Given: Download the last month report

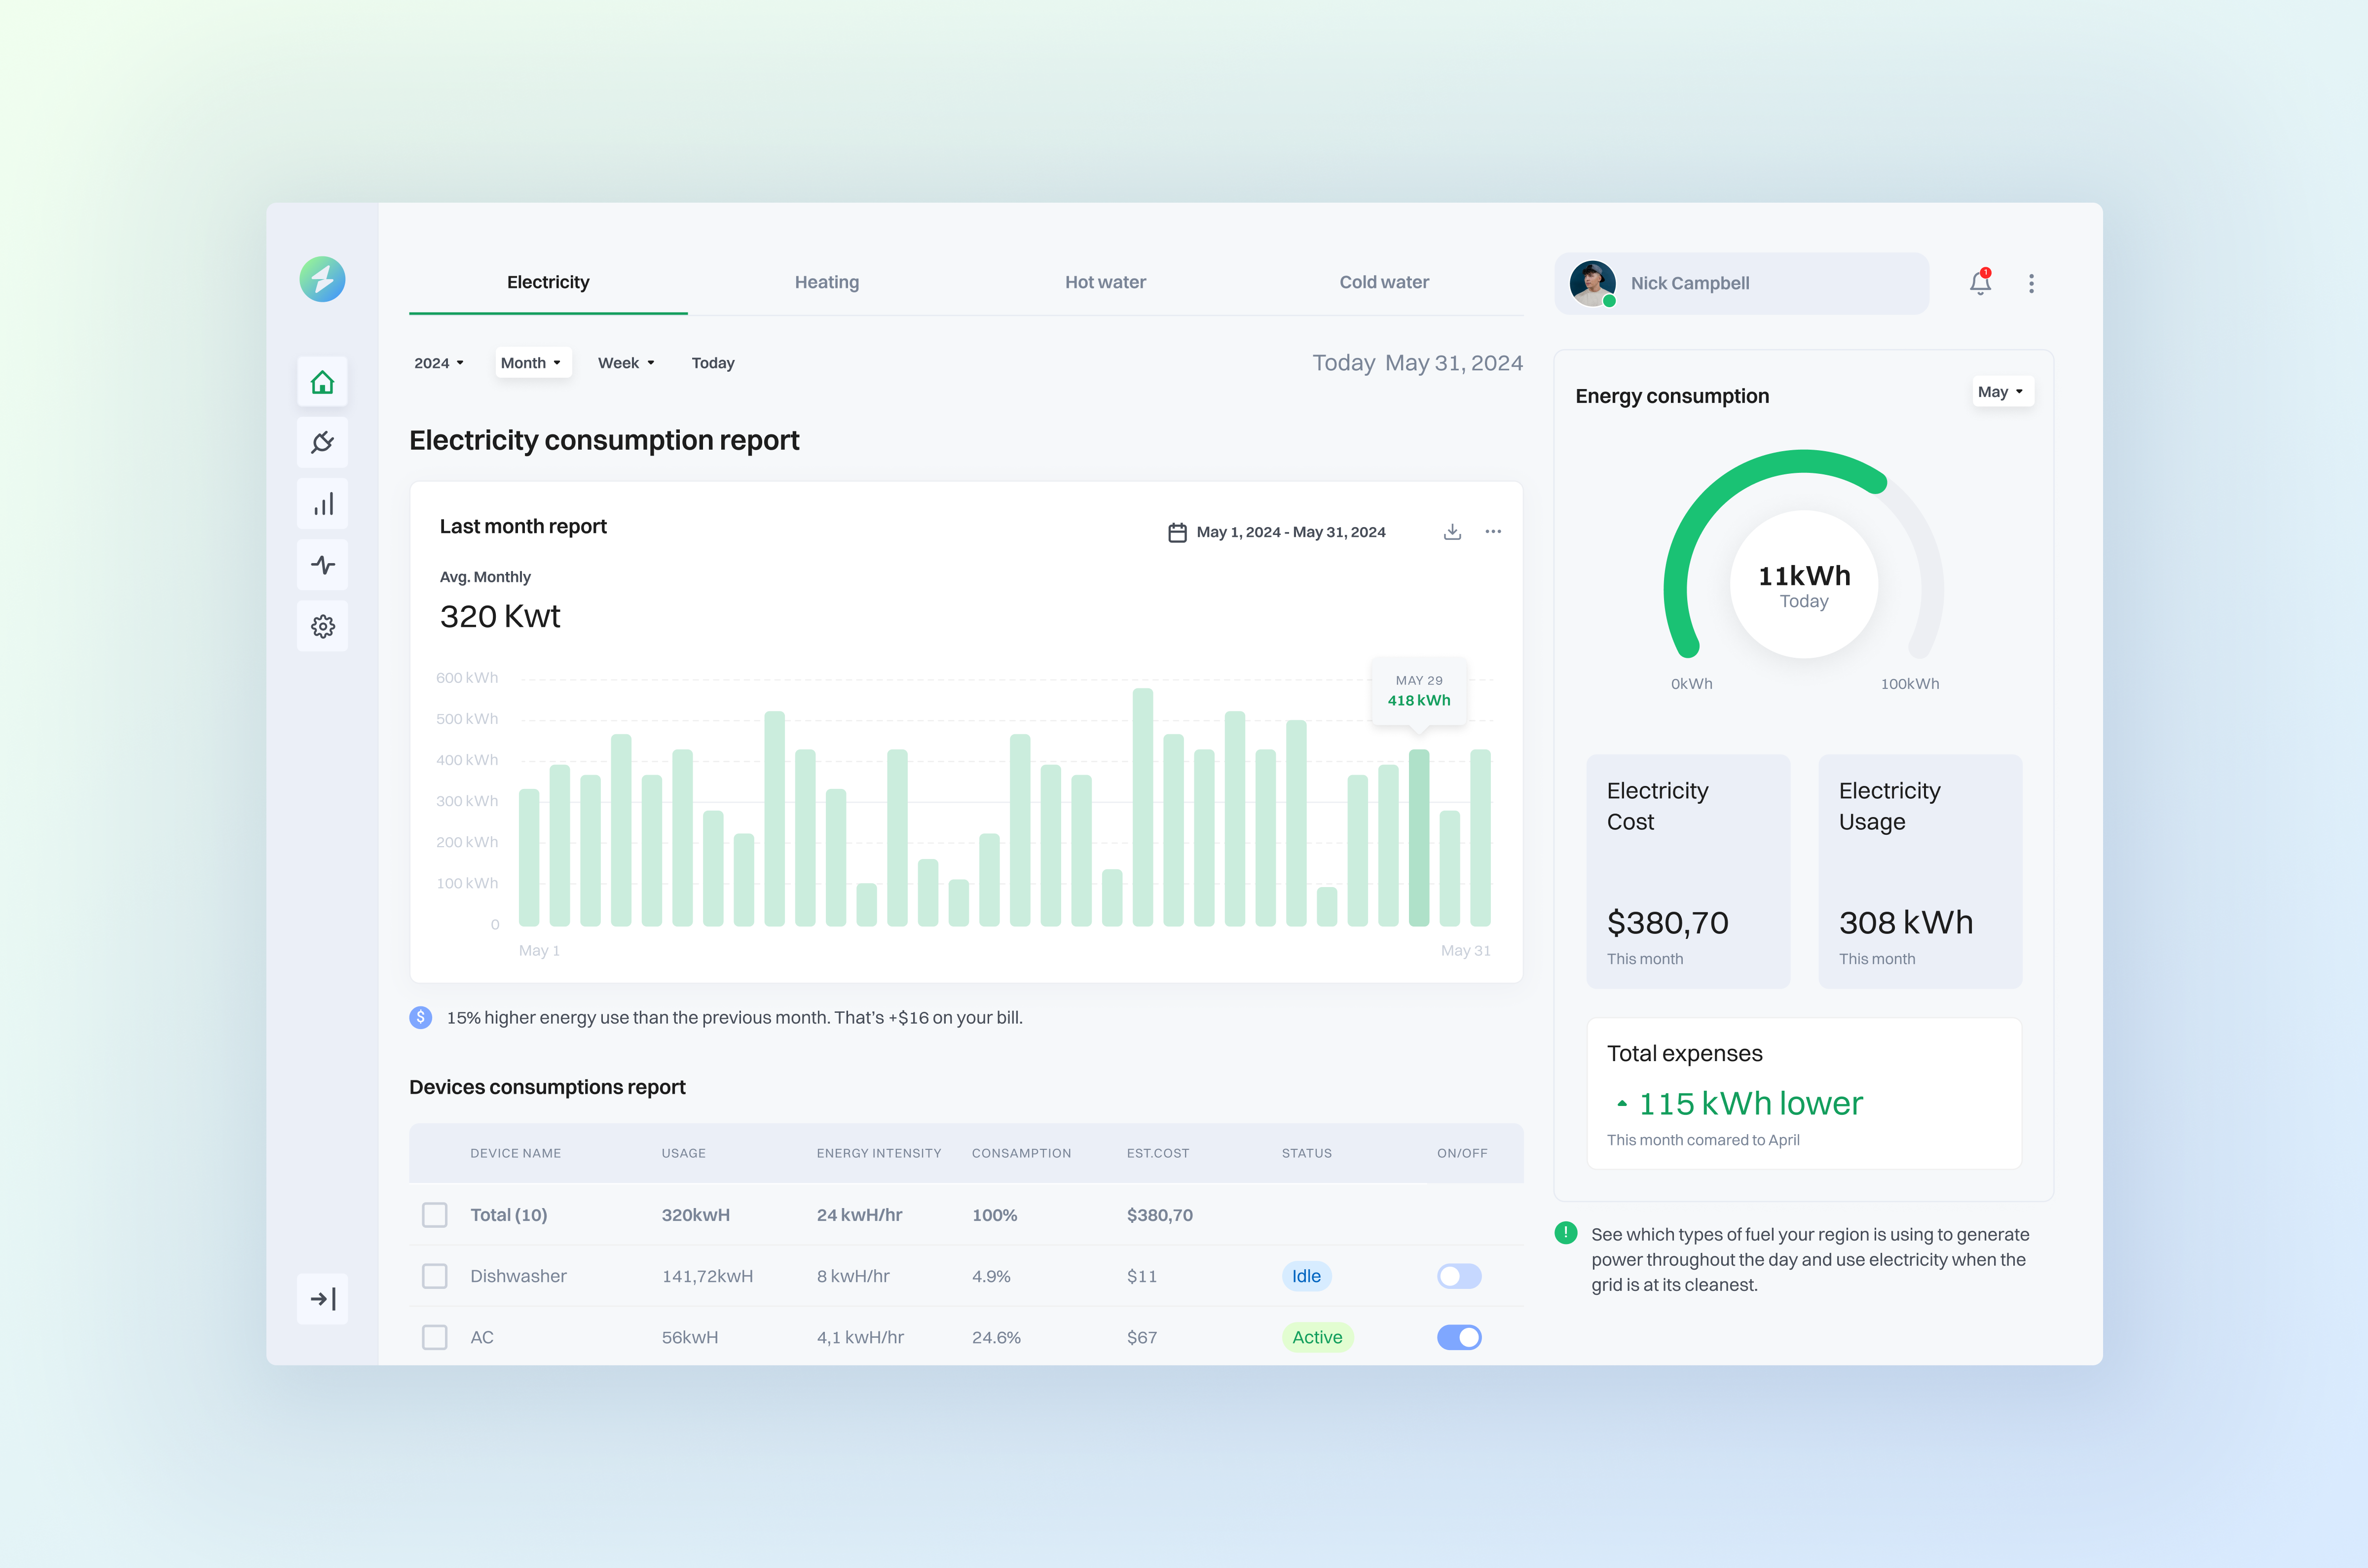Looking at the screenshot, I should [1451, 531].
